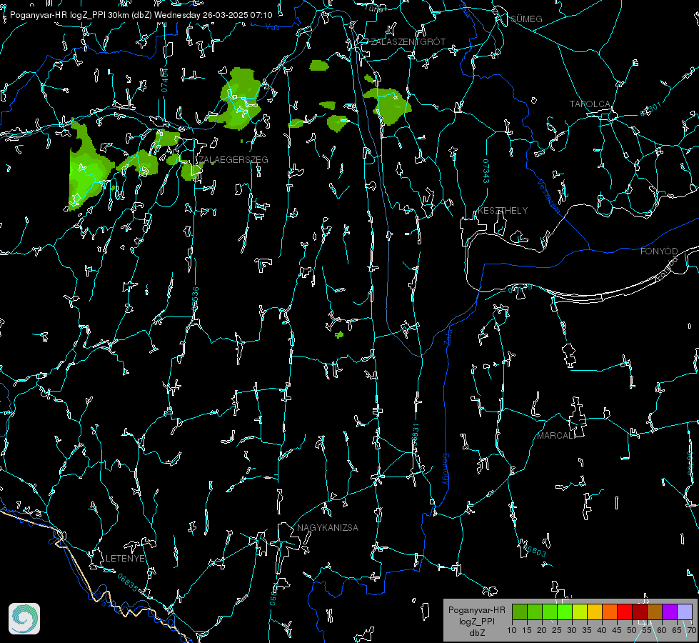This screenshot has height=643, width=699.
Task: Click the Somogy county border label
Action: (x=445, y=469)
